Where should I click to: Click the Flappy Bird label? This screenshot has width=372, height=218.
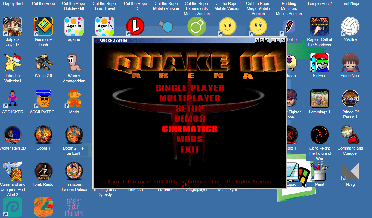13,4
